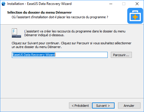
Task: Minimize the installation window
Action: coord(111,4)
